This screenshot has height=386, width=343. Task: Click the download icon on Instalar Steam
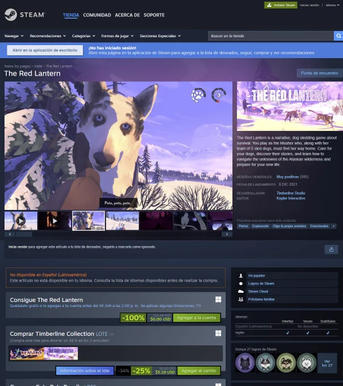click(x=269, y=5)
